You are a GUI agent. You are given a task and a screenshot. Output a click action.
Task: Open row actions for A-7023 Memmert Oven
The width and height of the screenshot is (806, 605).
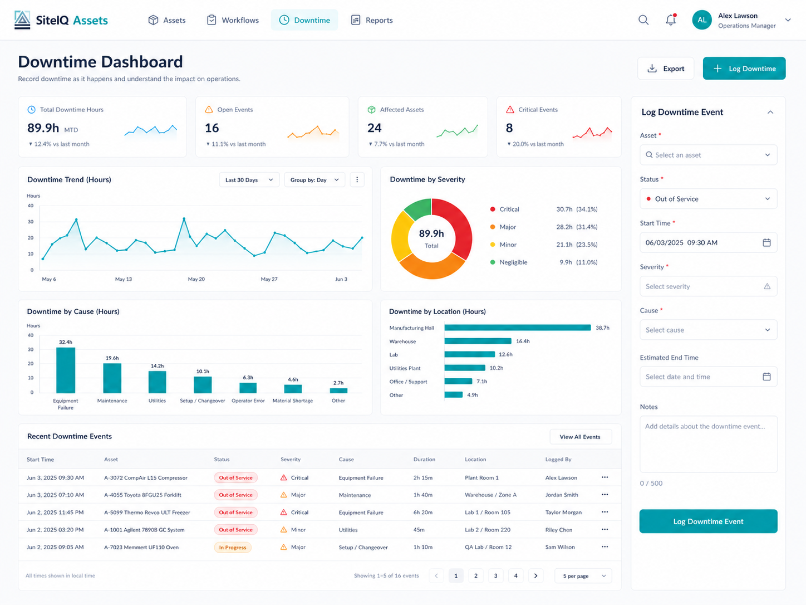coord(604,547)
